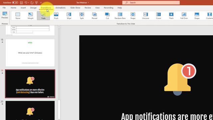
Task: Open the undo history dropdown arrow
Action: [x=28, y=3]
